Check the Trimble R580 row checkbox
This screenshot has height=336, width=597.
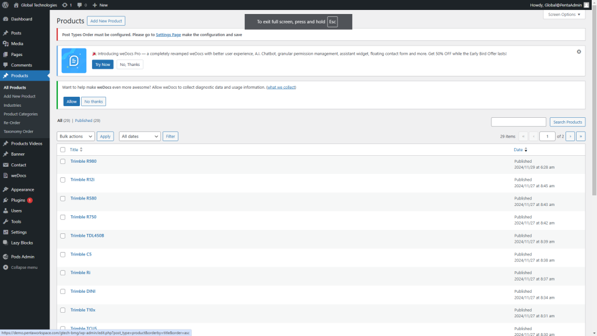(63, 198)
